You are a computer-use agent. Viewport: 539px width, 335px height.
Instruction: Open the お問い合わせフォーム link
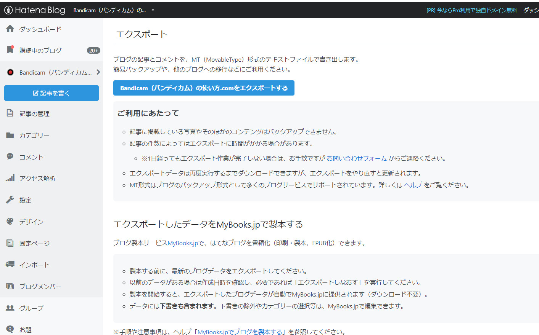357,158
